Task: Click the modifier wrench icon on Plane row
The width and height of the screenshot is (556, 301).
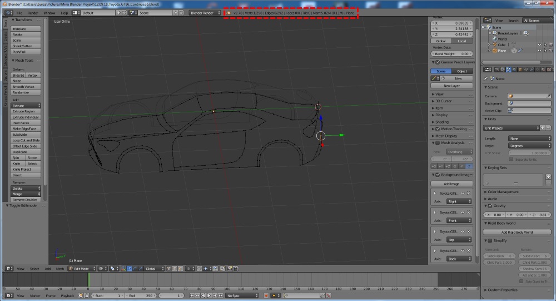Action: [x=520, y=51]
